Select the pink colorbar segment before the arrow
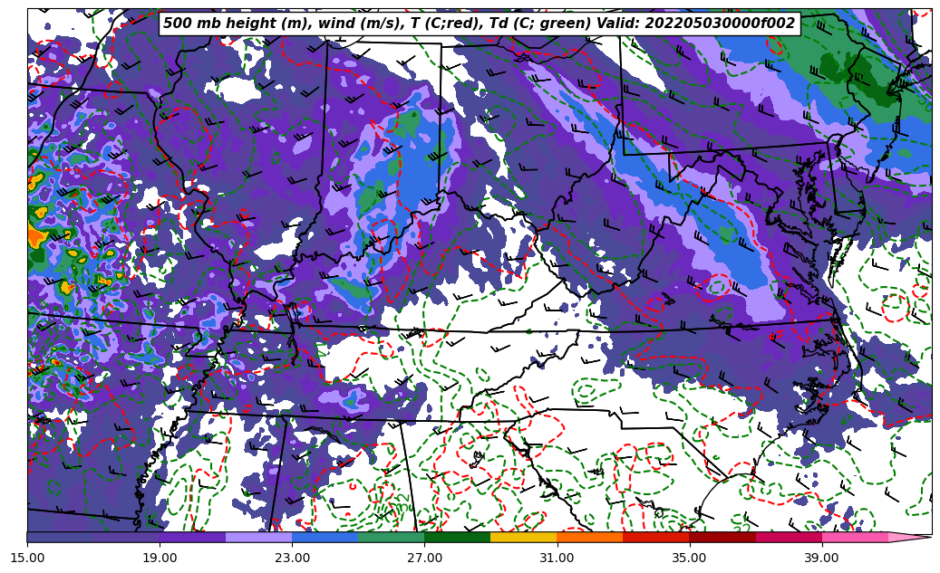This screenshot has width=940, height=573. point(854,537)
